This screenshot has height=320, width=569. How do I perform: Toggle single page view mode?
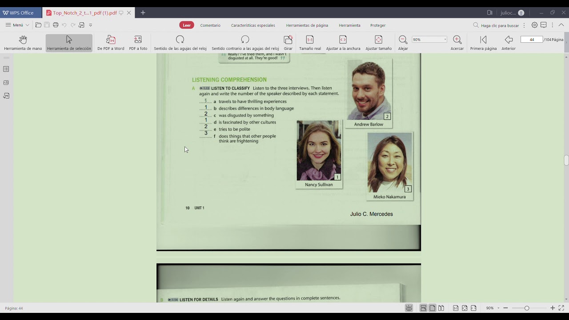[x=432, y=308]
